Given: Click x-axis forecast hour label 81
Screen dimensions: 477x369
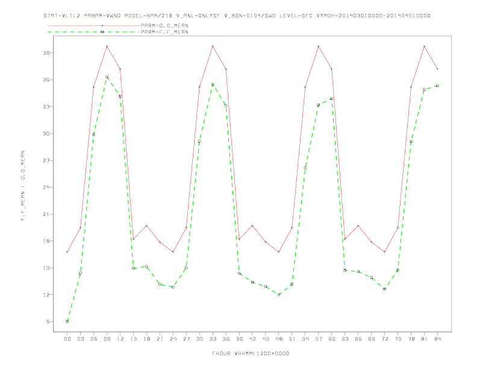Looking at the screenshot, I should tap(425, 339).
